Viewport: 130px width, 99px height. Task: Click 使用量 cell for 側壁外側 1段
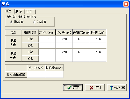point(98,52)
